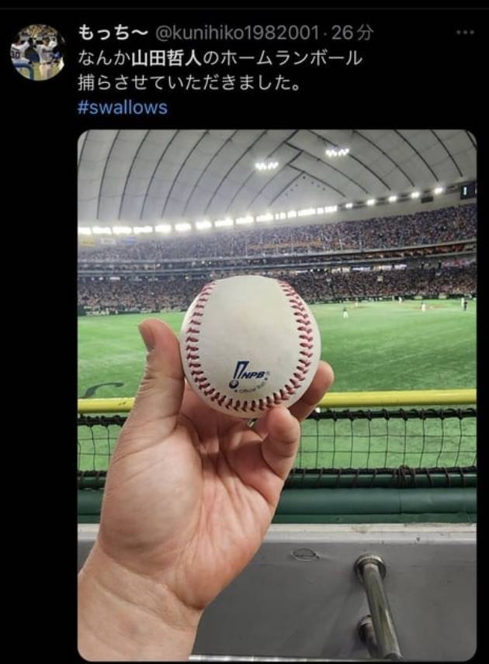Follow the #swallows hashtag link
This screenshot has height=664, width=489.
pos(123,107)
